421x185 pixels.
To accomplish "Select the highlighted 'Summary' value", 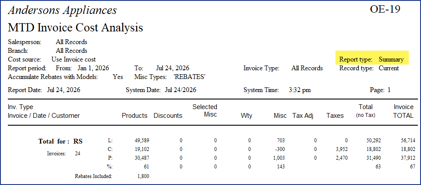I will click(x=391, y=60).
